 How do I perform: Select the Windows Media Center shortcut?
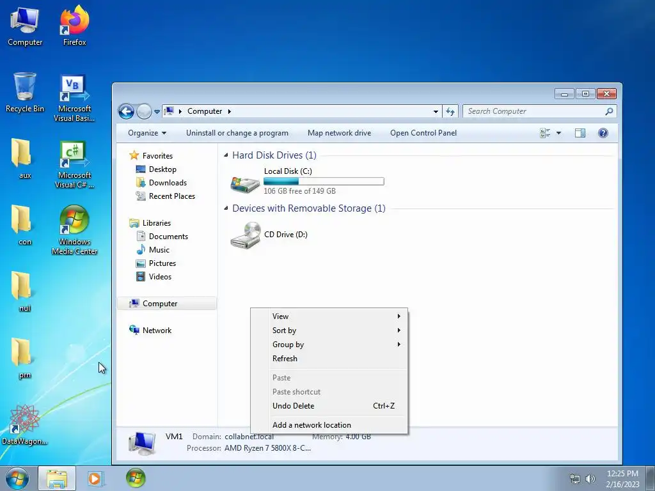click(x=74, y=230)
